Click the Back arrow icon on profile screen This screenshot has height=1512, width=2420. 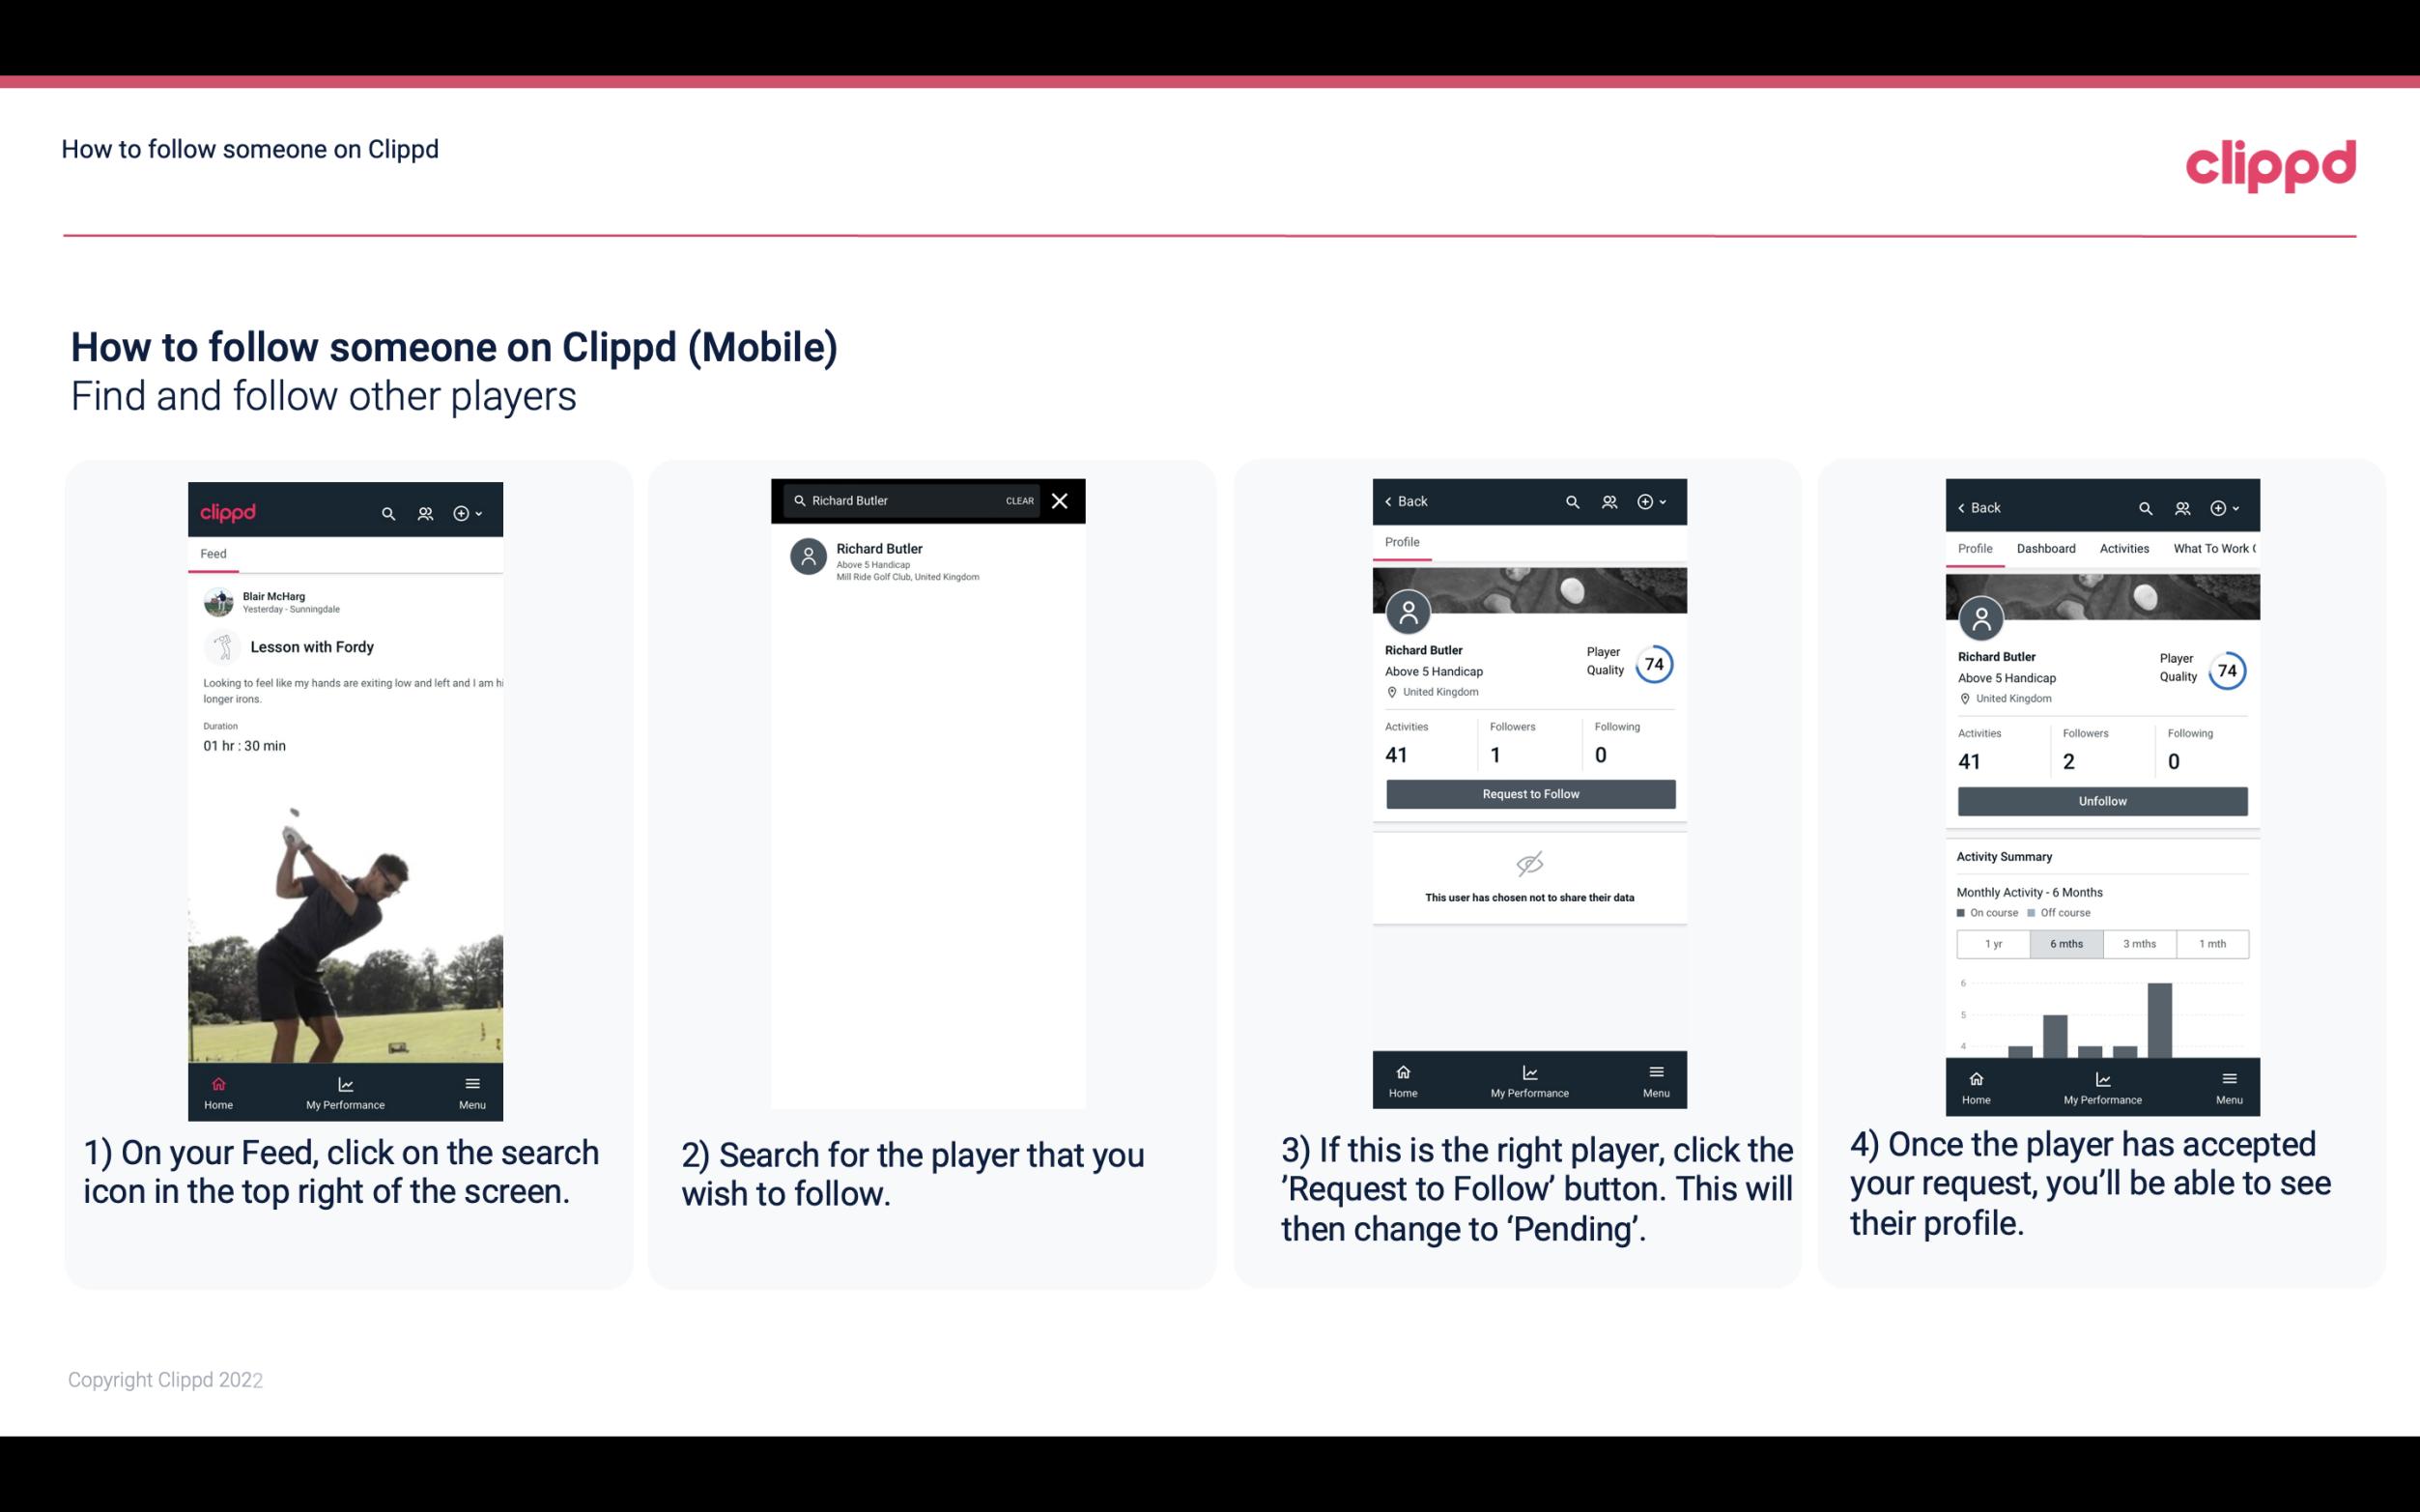coord(1391,501)
